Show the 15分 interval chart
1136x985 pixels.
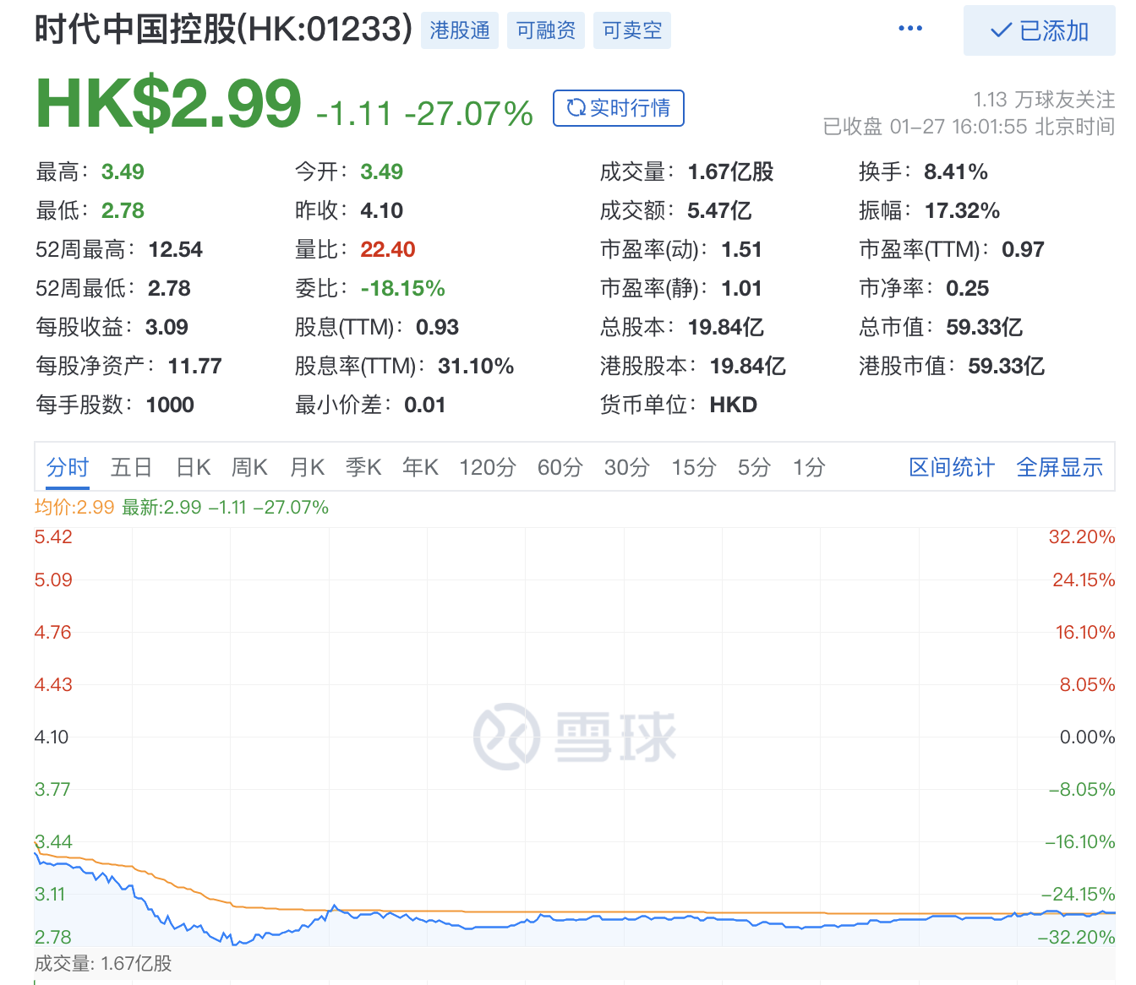pyautogui.click(x=694, y=467)
